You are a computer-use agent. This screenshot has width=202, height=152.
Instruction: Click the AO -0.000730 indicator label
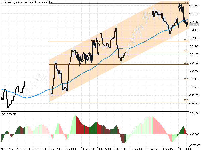(9, 115)
